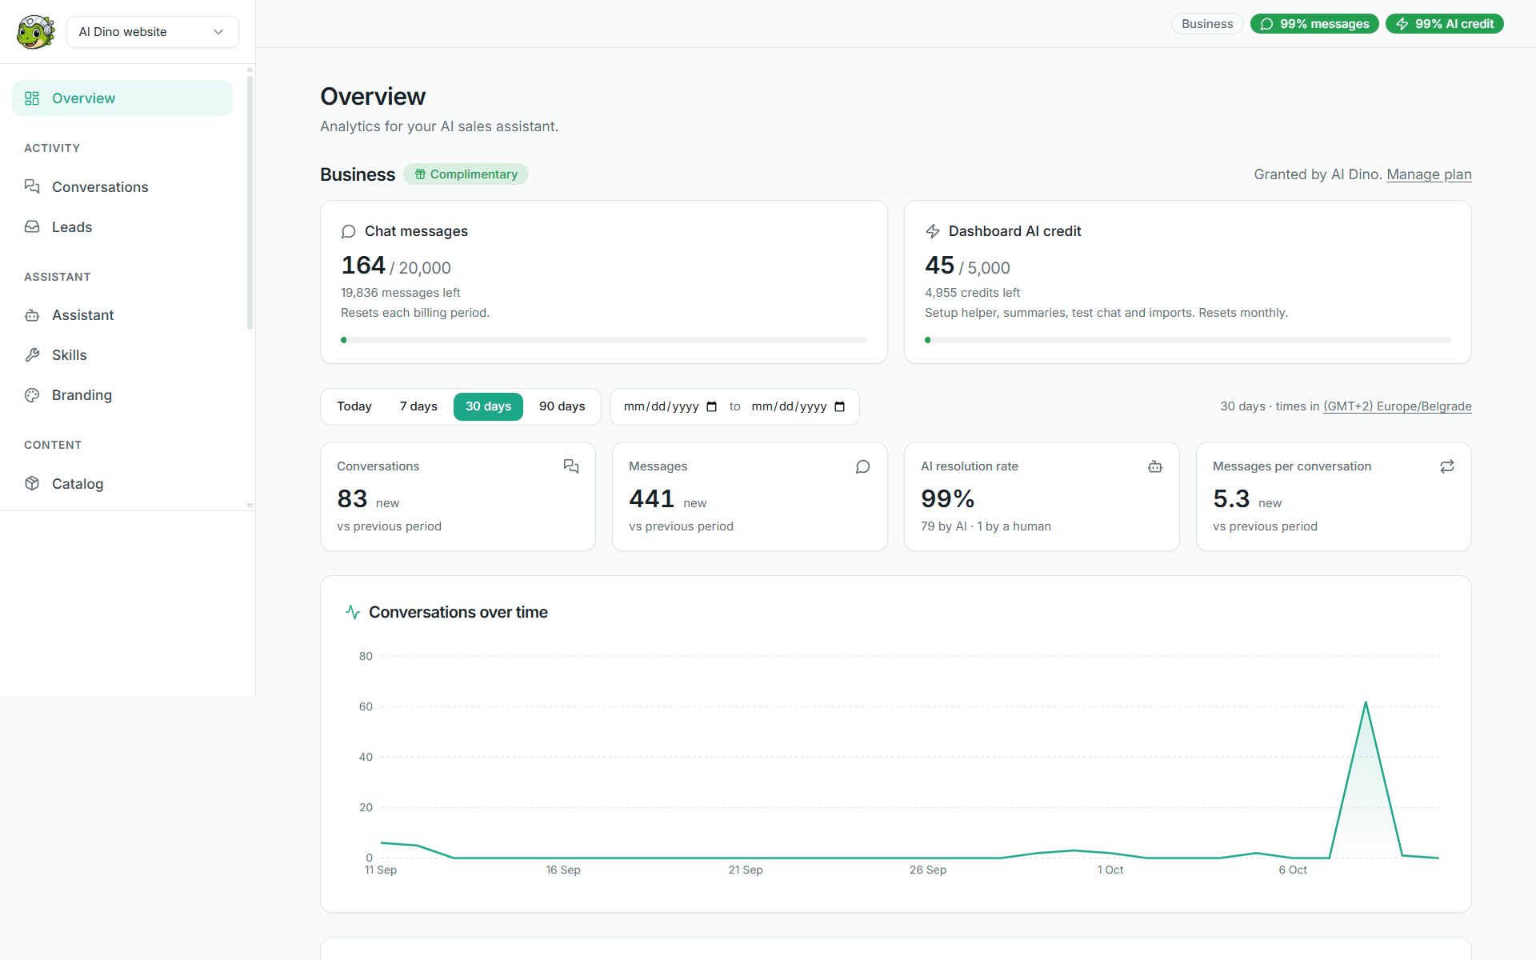This screenshot has height=960, width=1536.
Task: Click the Business plan badge in header
Action: [x=1207, y=24]
